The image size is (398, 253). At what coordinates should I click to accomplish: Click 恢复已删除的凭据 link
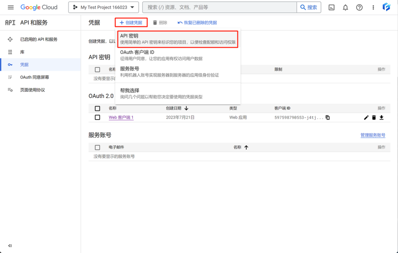197,22
